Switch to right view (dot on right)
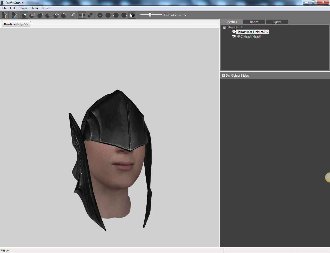This screenshot has width=330, height=253. (x=124, y=15)
